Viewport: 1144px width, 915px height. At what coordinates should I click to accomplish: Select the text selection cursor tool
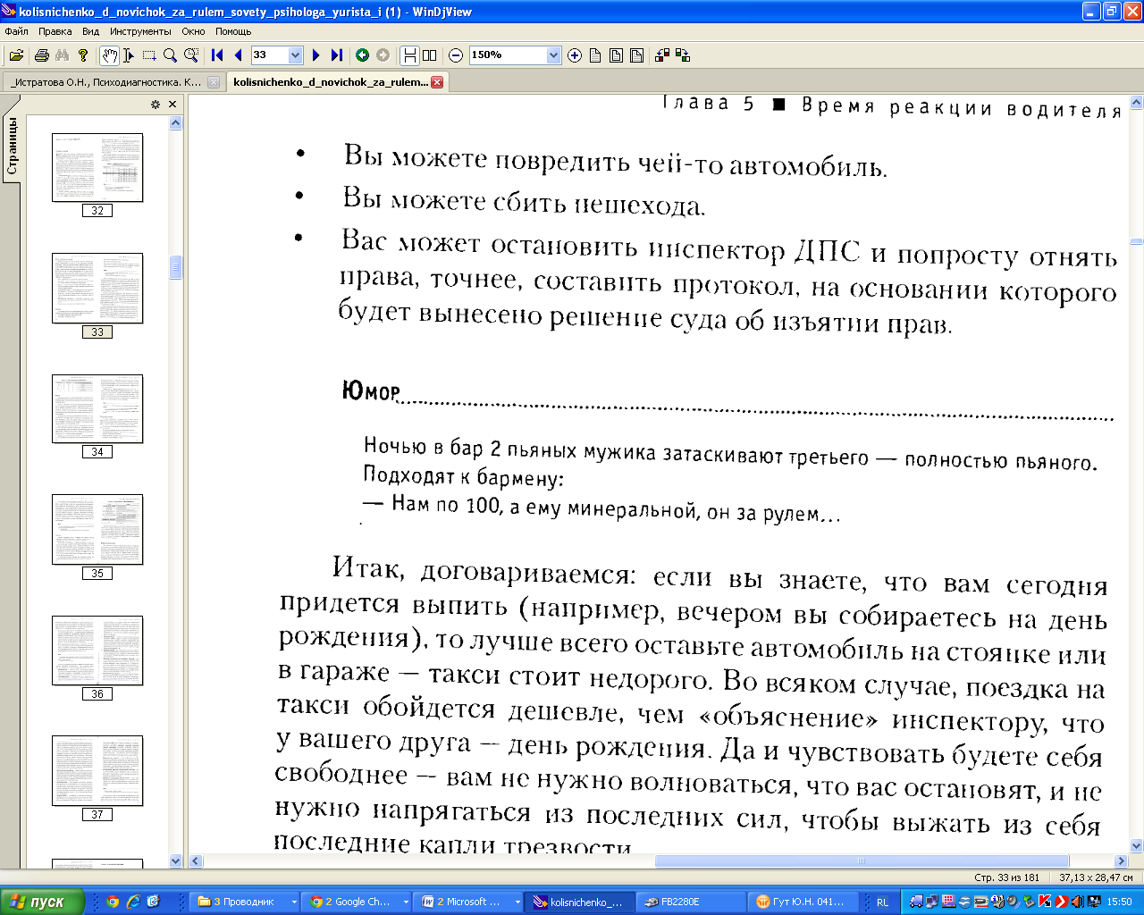(x=129, y=55)
